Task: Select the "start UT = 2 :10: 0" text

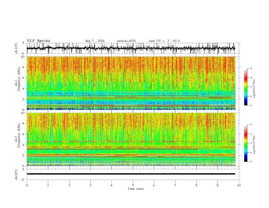Action: 164,41
